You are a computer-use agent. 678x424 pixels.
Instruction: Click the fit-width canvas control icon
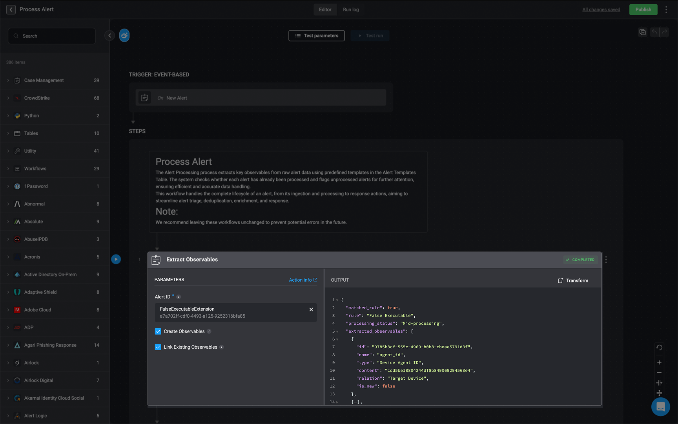(659, 383)
